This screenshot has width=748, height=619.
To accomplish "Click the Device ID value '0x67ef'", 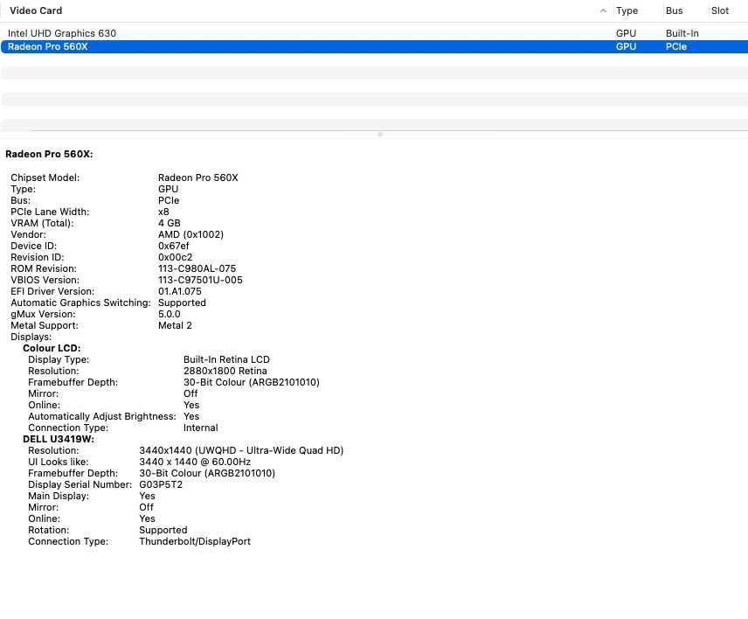I will coord(174,246).
